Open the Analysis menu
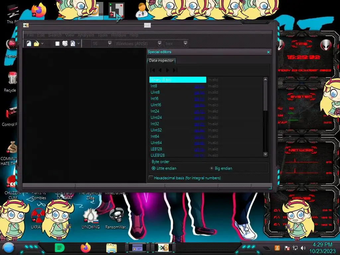 pos(86,35)
